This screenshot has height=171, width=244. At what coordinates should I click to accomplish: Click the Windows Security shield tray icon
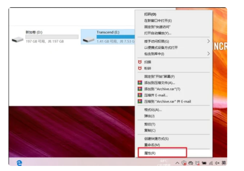click(184, 163)
